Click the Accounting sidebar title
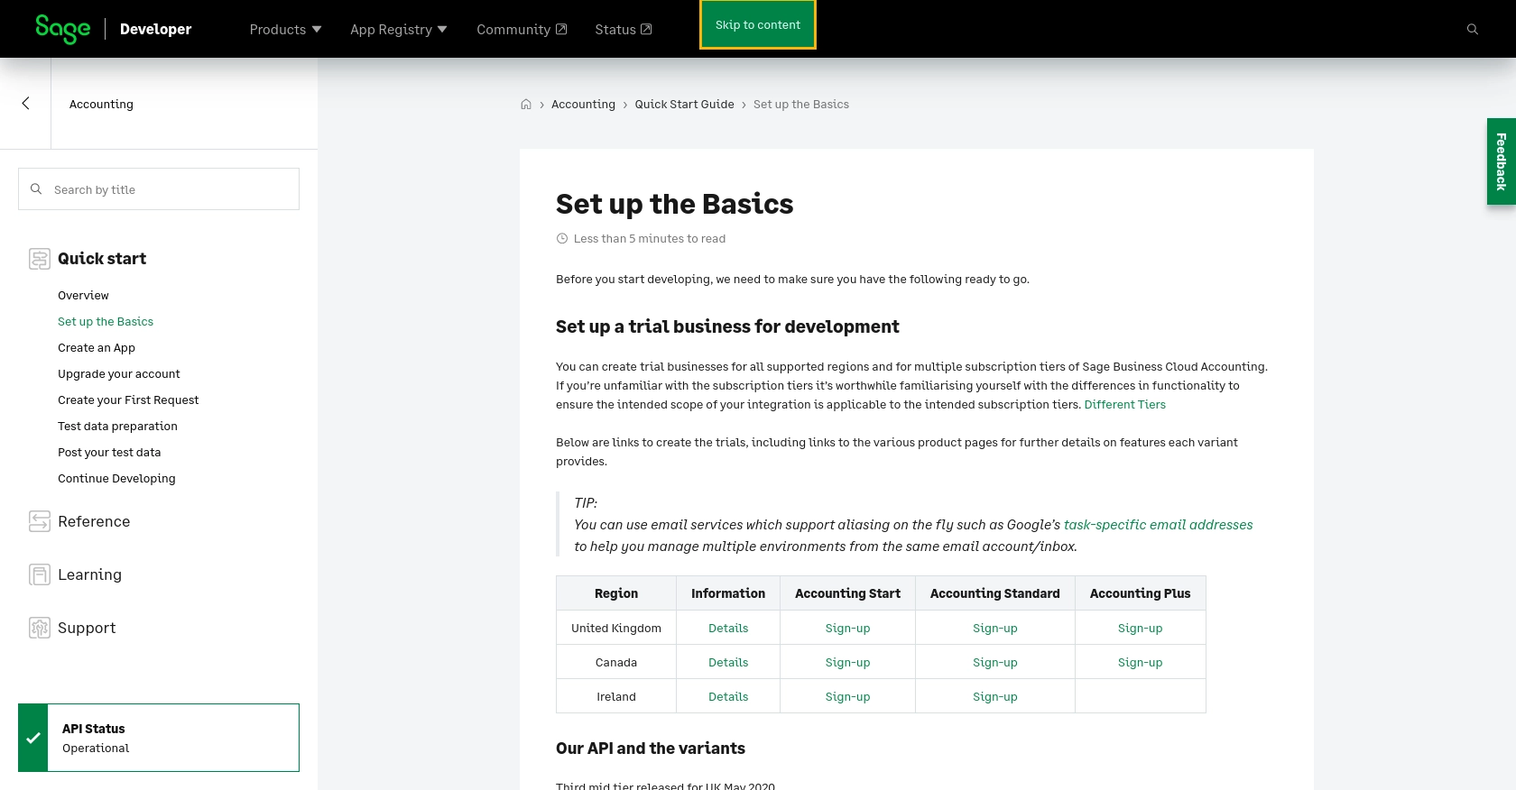Image resolution: width=1516 pixels, height=790 pixels. (x=101, y=105)
